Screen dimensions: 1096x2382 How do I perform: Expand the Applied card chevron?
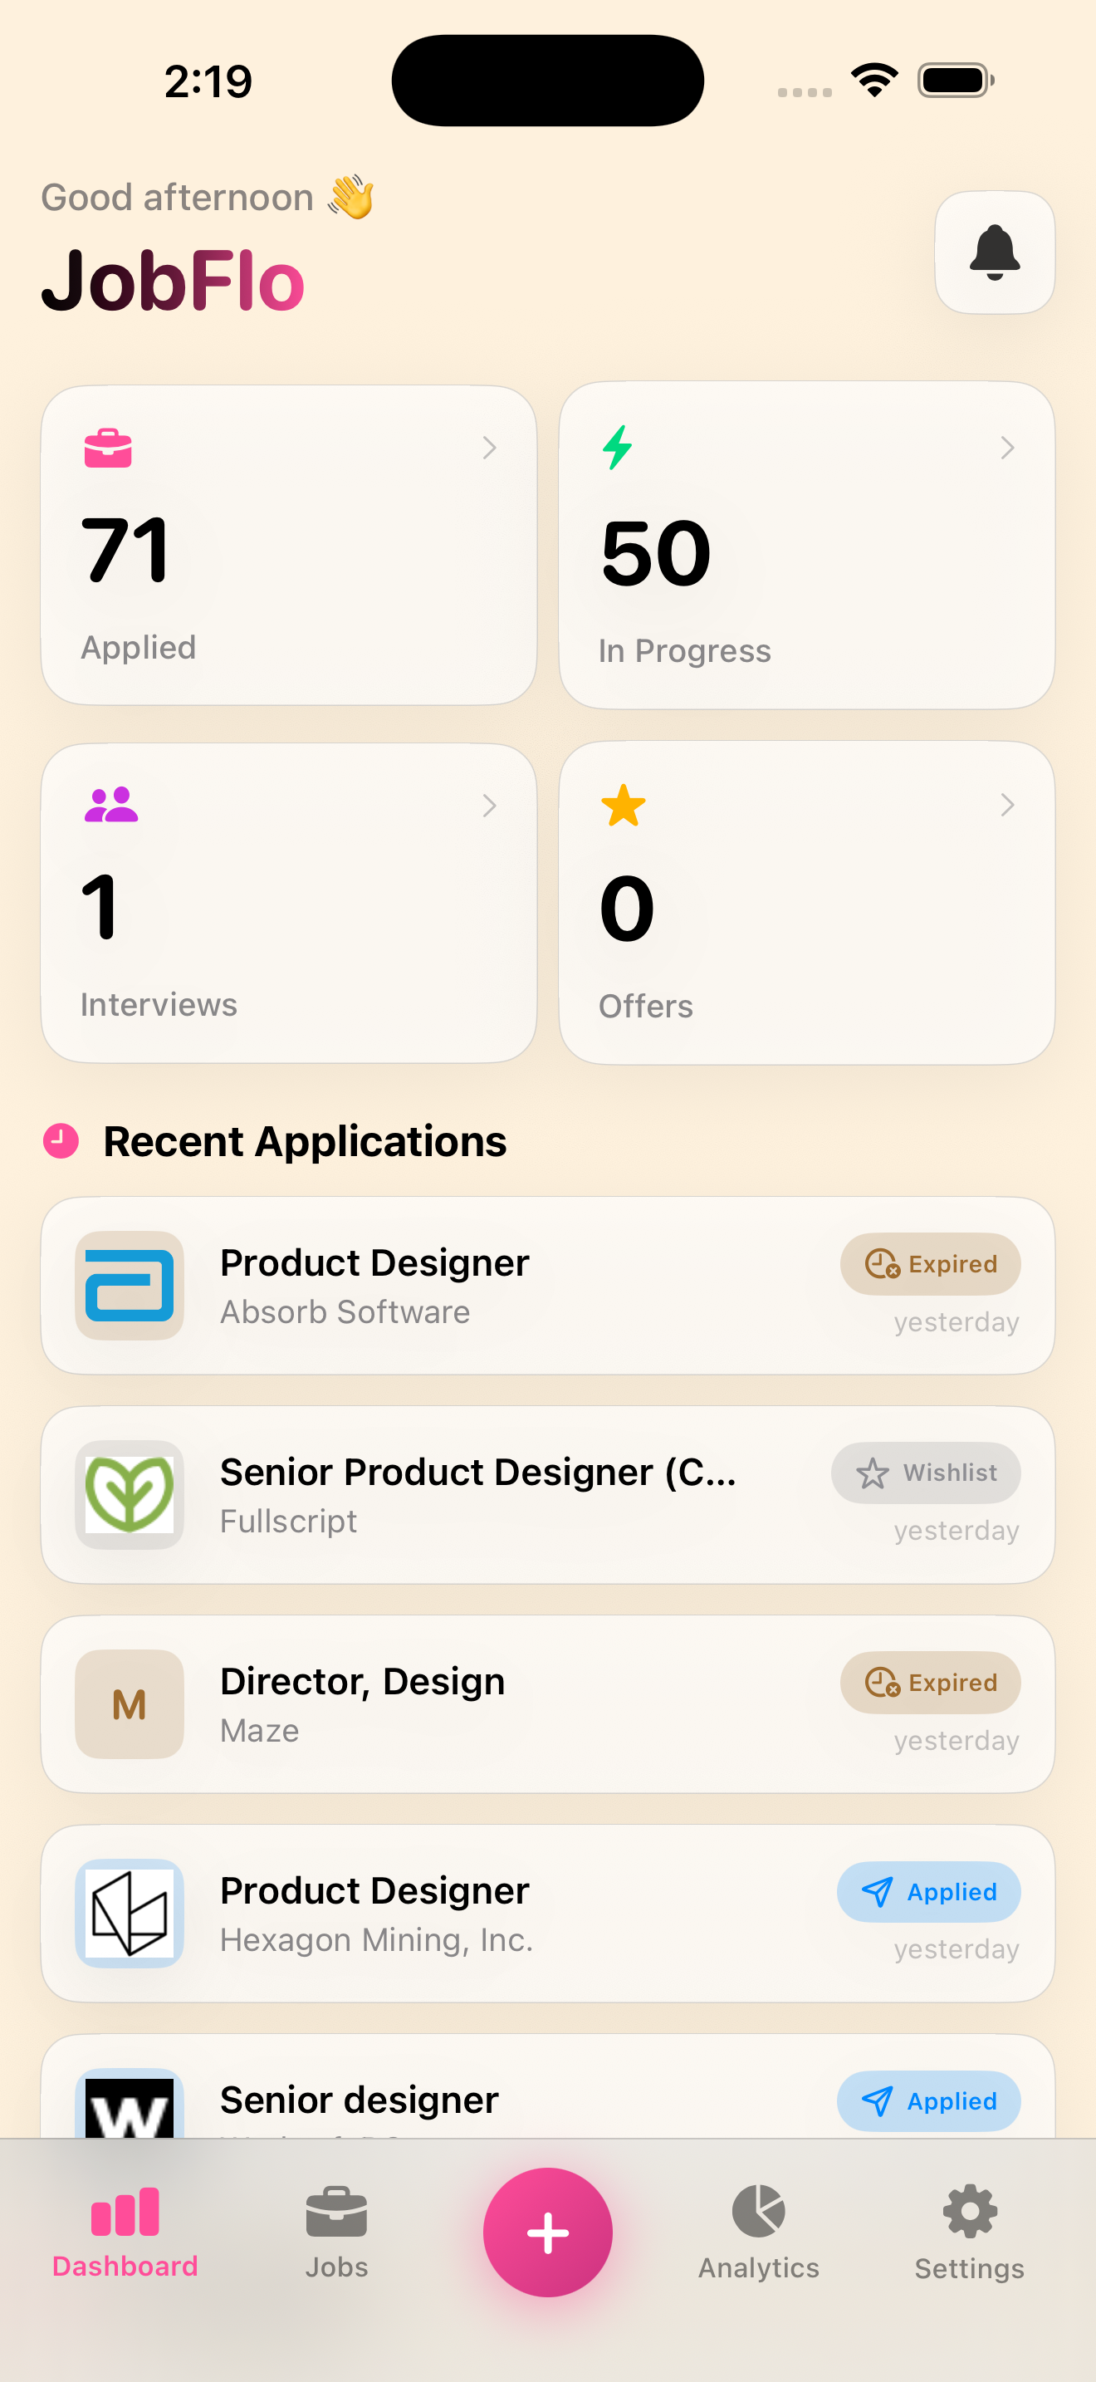pos(490,448)
